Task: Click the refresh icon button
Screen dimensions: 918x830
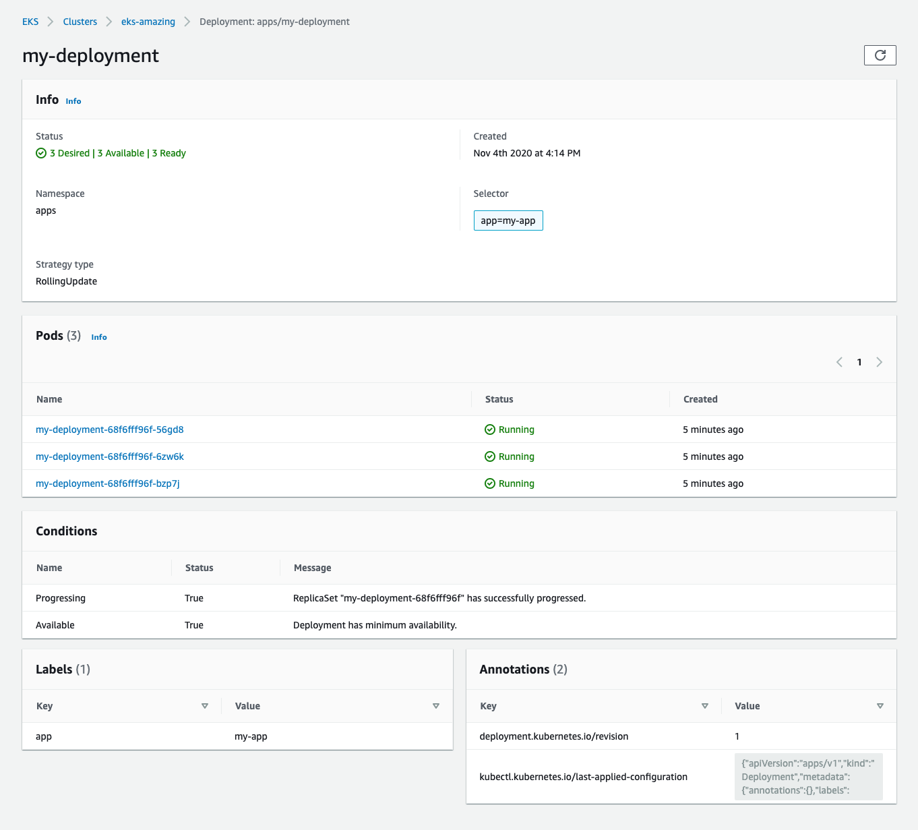Action: pyautogui.click(x=880, y=55)
